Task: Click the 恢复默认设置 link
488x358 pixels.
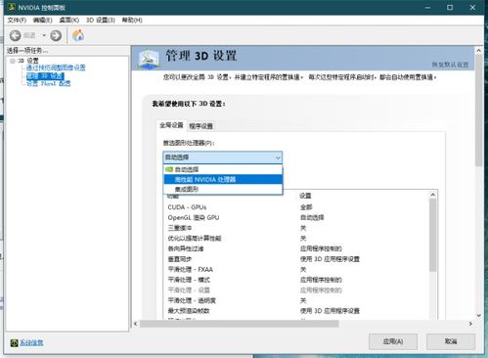Action: (x=450, y=65)
